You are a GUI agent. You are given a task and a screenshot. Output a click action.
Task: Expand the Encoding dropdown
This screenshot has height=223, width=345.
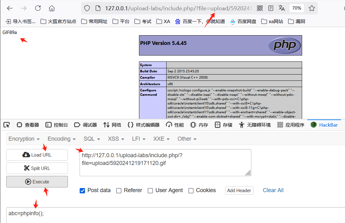click(62, 139)
